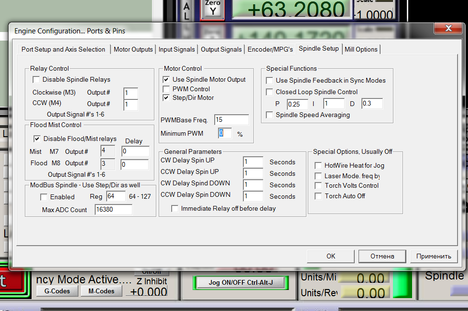Enable Laser Mode checkbox

tap(318, 176)
